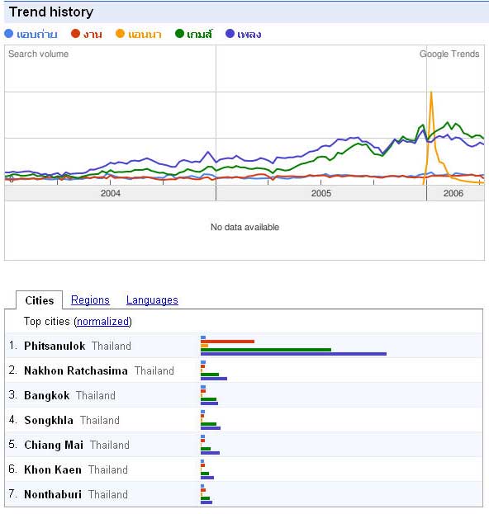The width and height of the screenshot is (489, 514).
Task: Switch to the Regions tab
Action: coord(90,300)
